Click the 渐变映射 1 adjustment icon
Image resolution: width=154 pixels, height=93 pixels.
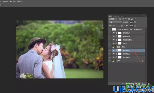114,57
